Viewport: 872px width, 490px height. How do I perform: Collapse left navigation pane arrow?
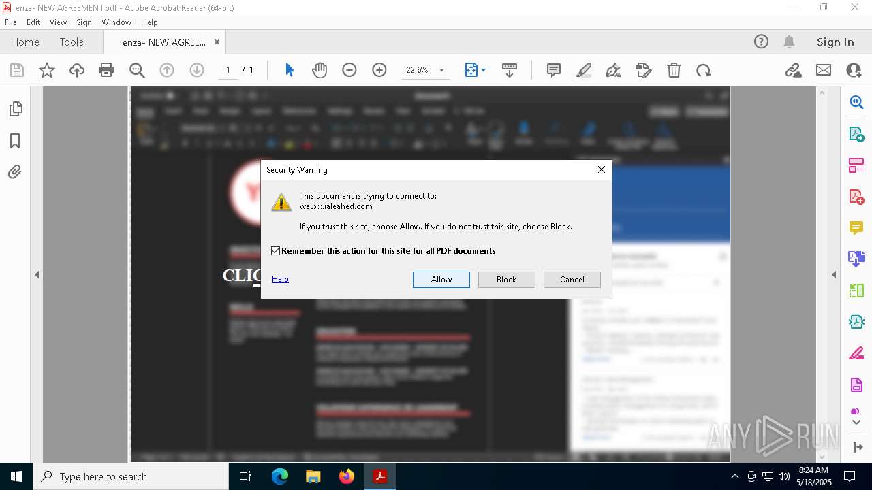pyautogui.click(x=37, y=274)
